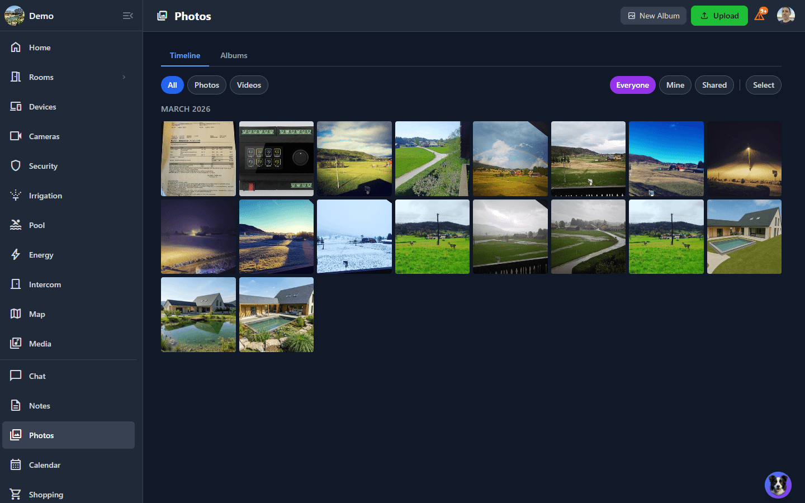Open the Intercom section
The image size is (805, 503).
tap(45, 284)
